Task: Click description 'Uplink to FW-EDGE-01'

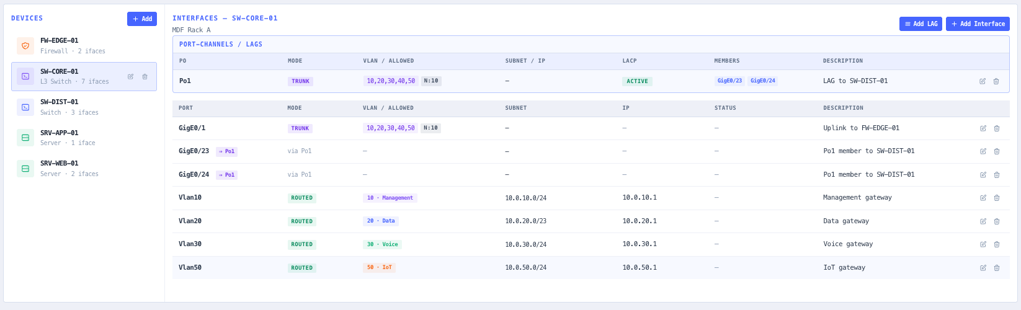Action: pyautogui.click(x=862, y=128)
